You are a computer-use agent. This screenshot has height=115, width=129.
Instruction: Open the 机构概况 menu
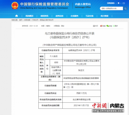29,16
